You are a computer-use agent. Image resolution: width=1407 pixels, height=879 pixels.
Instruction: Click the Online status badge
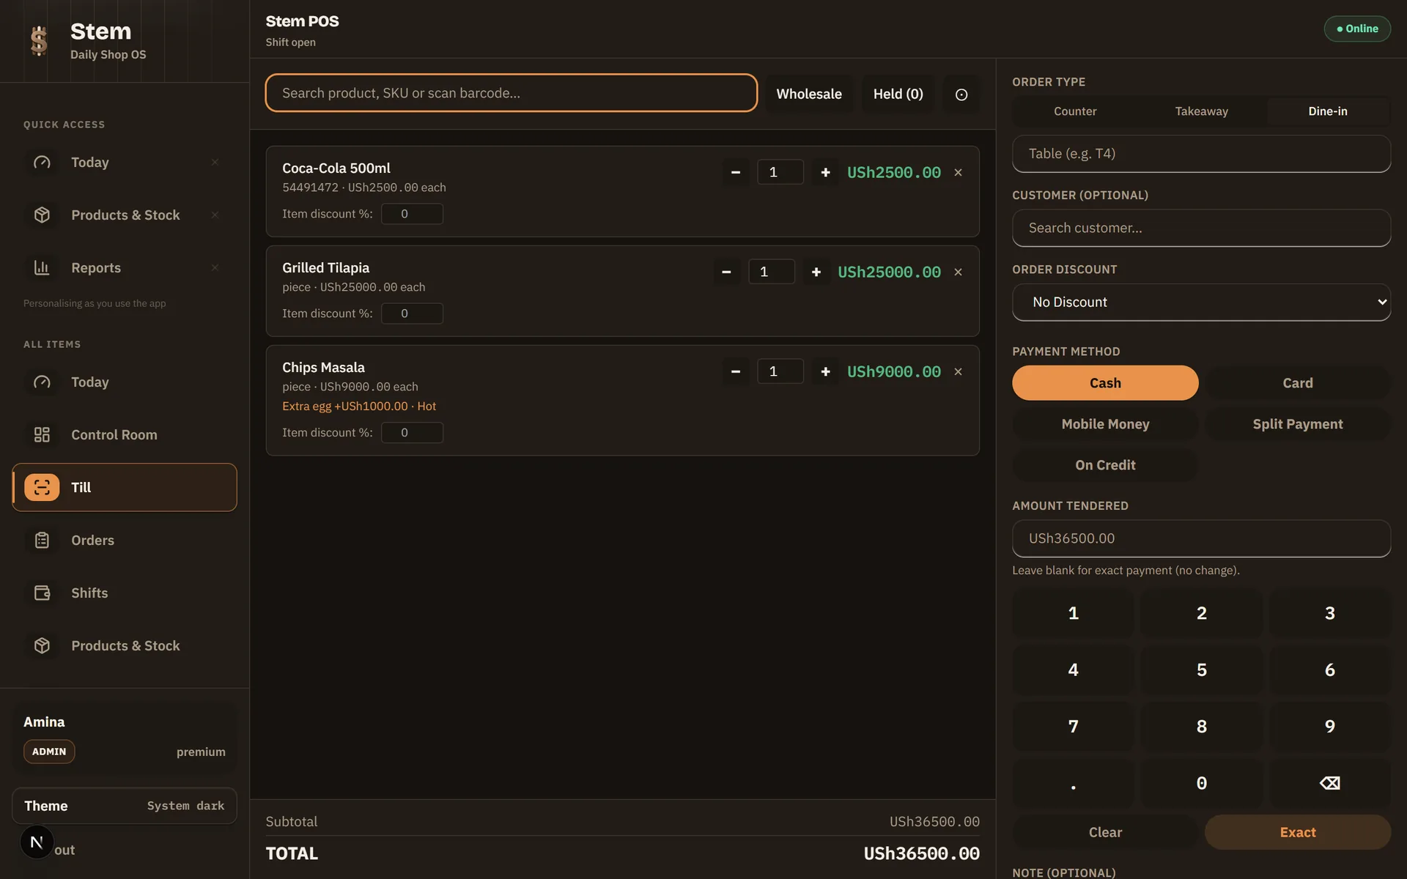[x=1357, y=29]
